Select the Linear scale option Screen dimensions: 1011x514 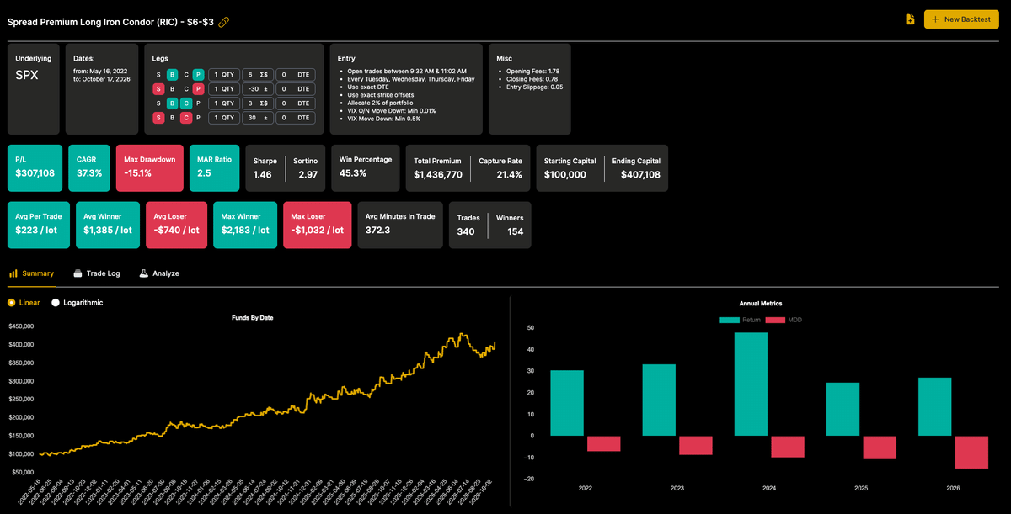tap(24, 302)
